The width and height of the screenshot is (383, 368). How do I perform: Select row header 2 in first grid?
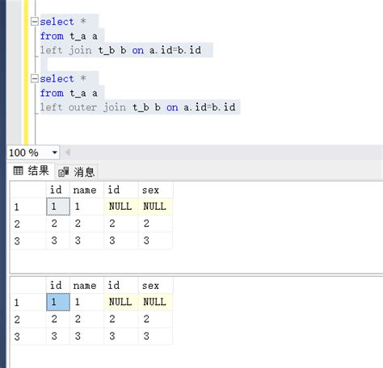pyautogui.click(x=28, y=224)
